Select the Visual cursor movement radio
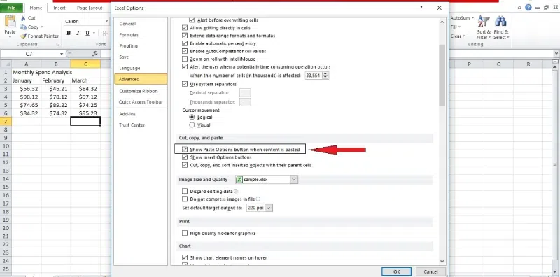 (x=192, y=125)
